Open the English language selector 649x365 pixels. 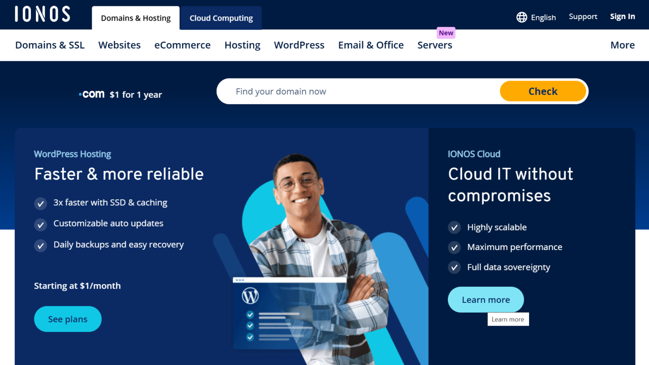[543, 17]
